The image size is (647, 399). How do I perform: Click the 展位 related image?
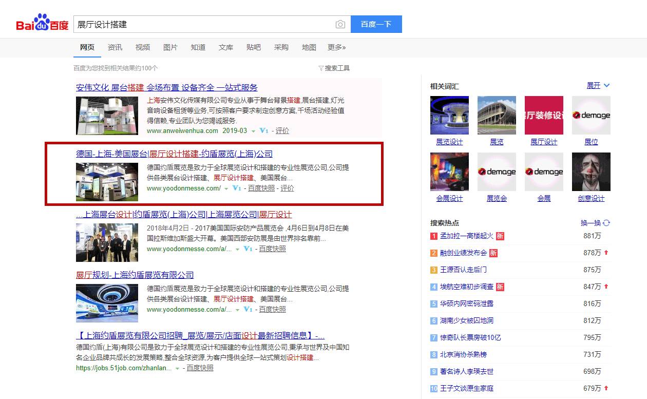[x=591, y=115]
